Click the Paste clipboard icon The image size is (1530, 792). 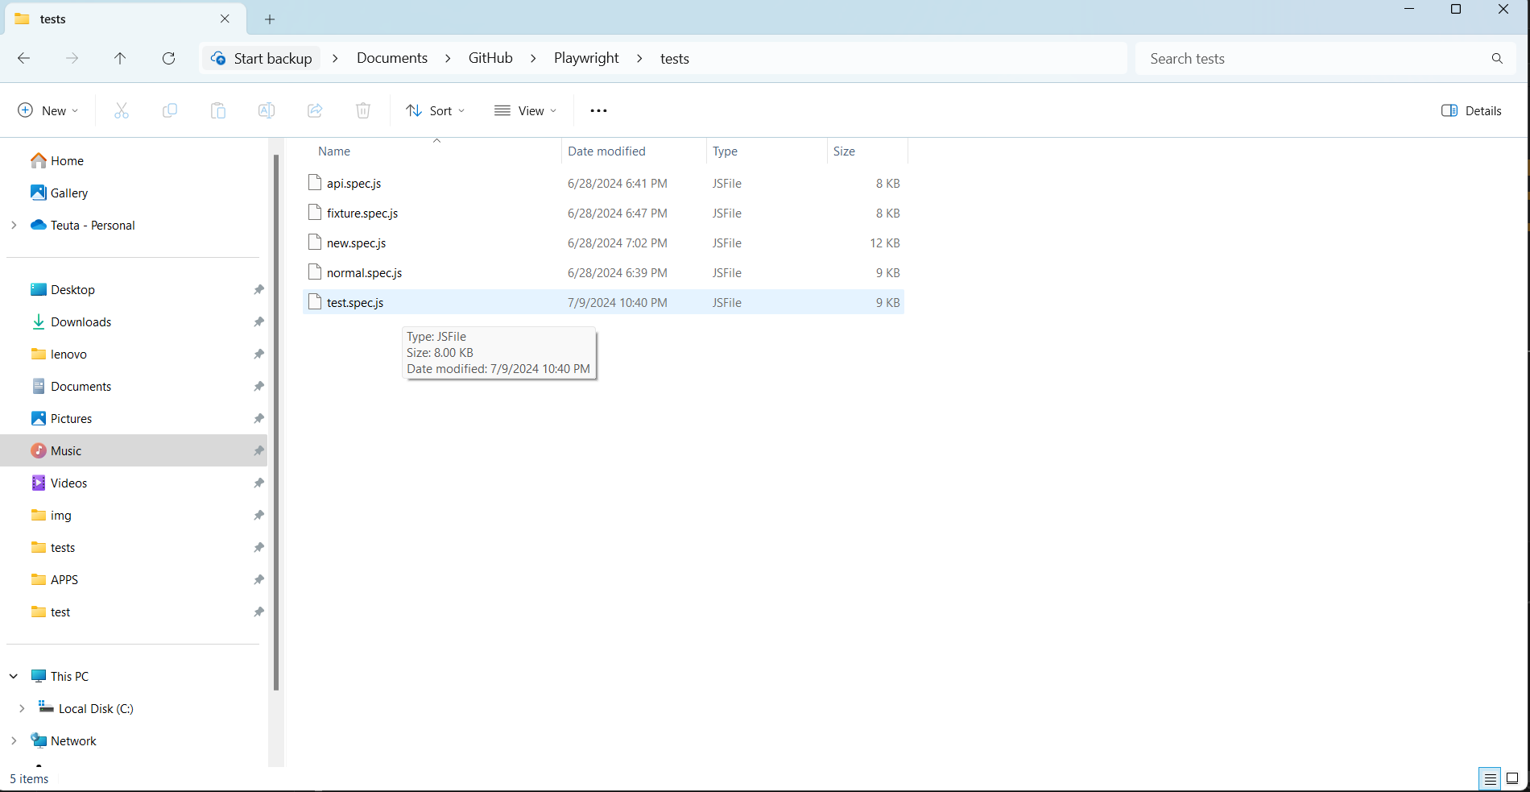pyautogui.click(x=218, y=110)
